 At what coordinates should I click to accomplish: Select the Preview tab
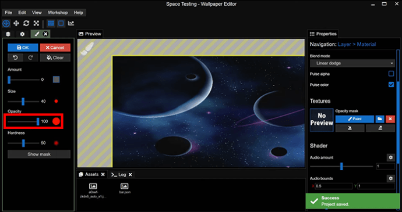[x=90, y=34]
